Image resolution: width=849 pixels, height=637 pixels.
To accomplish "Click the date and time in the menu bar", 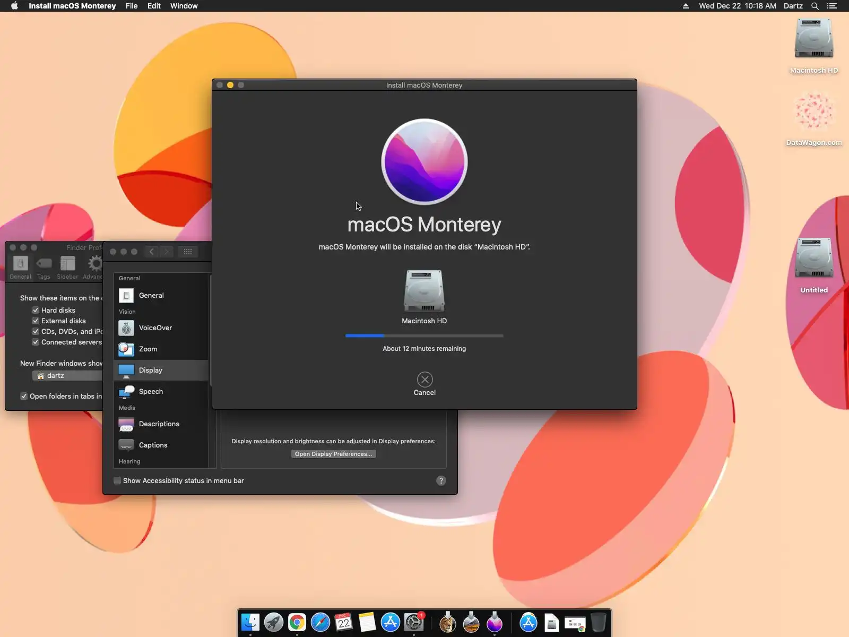I will click(737, 6).
